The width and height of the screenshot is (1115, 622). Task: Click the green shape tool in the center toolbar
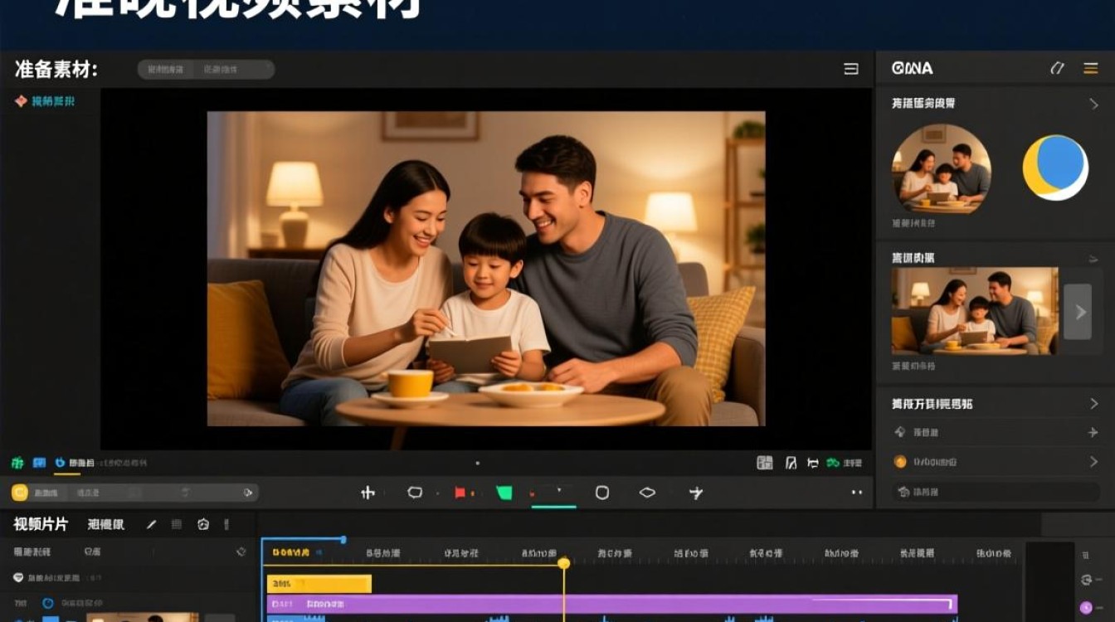point(504,493)
